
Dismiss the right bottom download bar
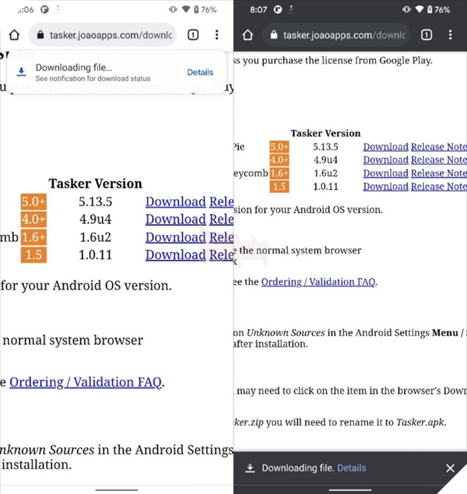coord(450,468)
